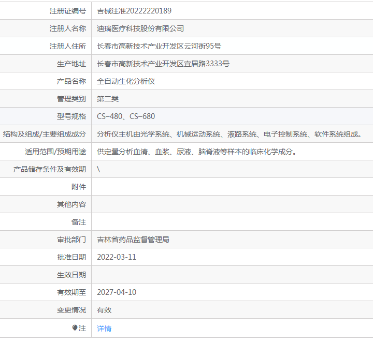Viewport: 373px width, 343px height.
Task: Click the 注册人住所 label
Action: click(x=68, y=46)
